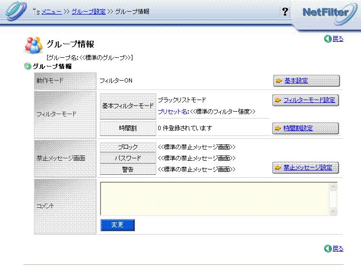The image size is (361, 271).
Task: Go to グループ設定 breadcrumb link
Action: (x=88, y=12)
